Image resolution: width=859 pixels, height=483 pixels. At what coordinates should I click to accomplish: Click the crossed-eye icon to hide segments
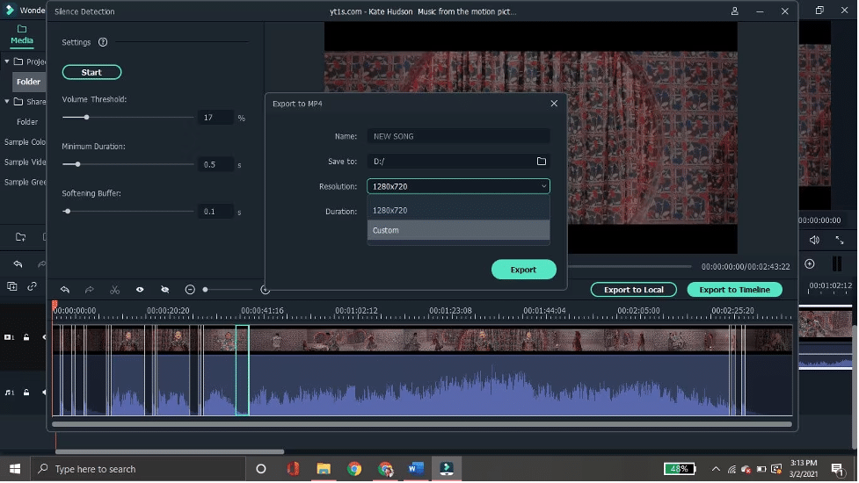pyautogui.click(x=164, y=290)
